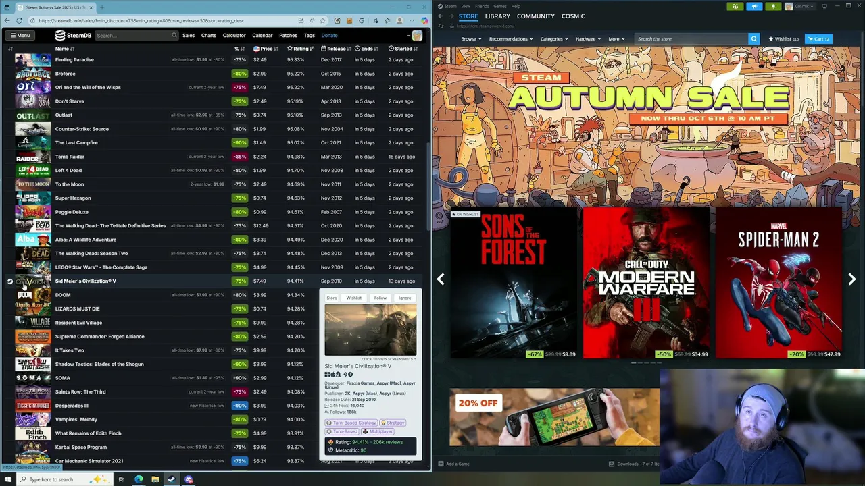Sort table by Price column

[266, 49]
